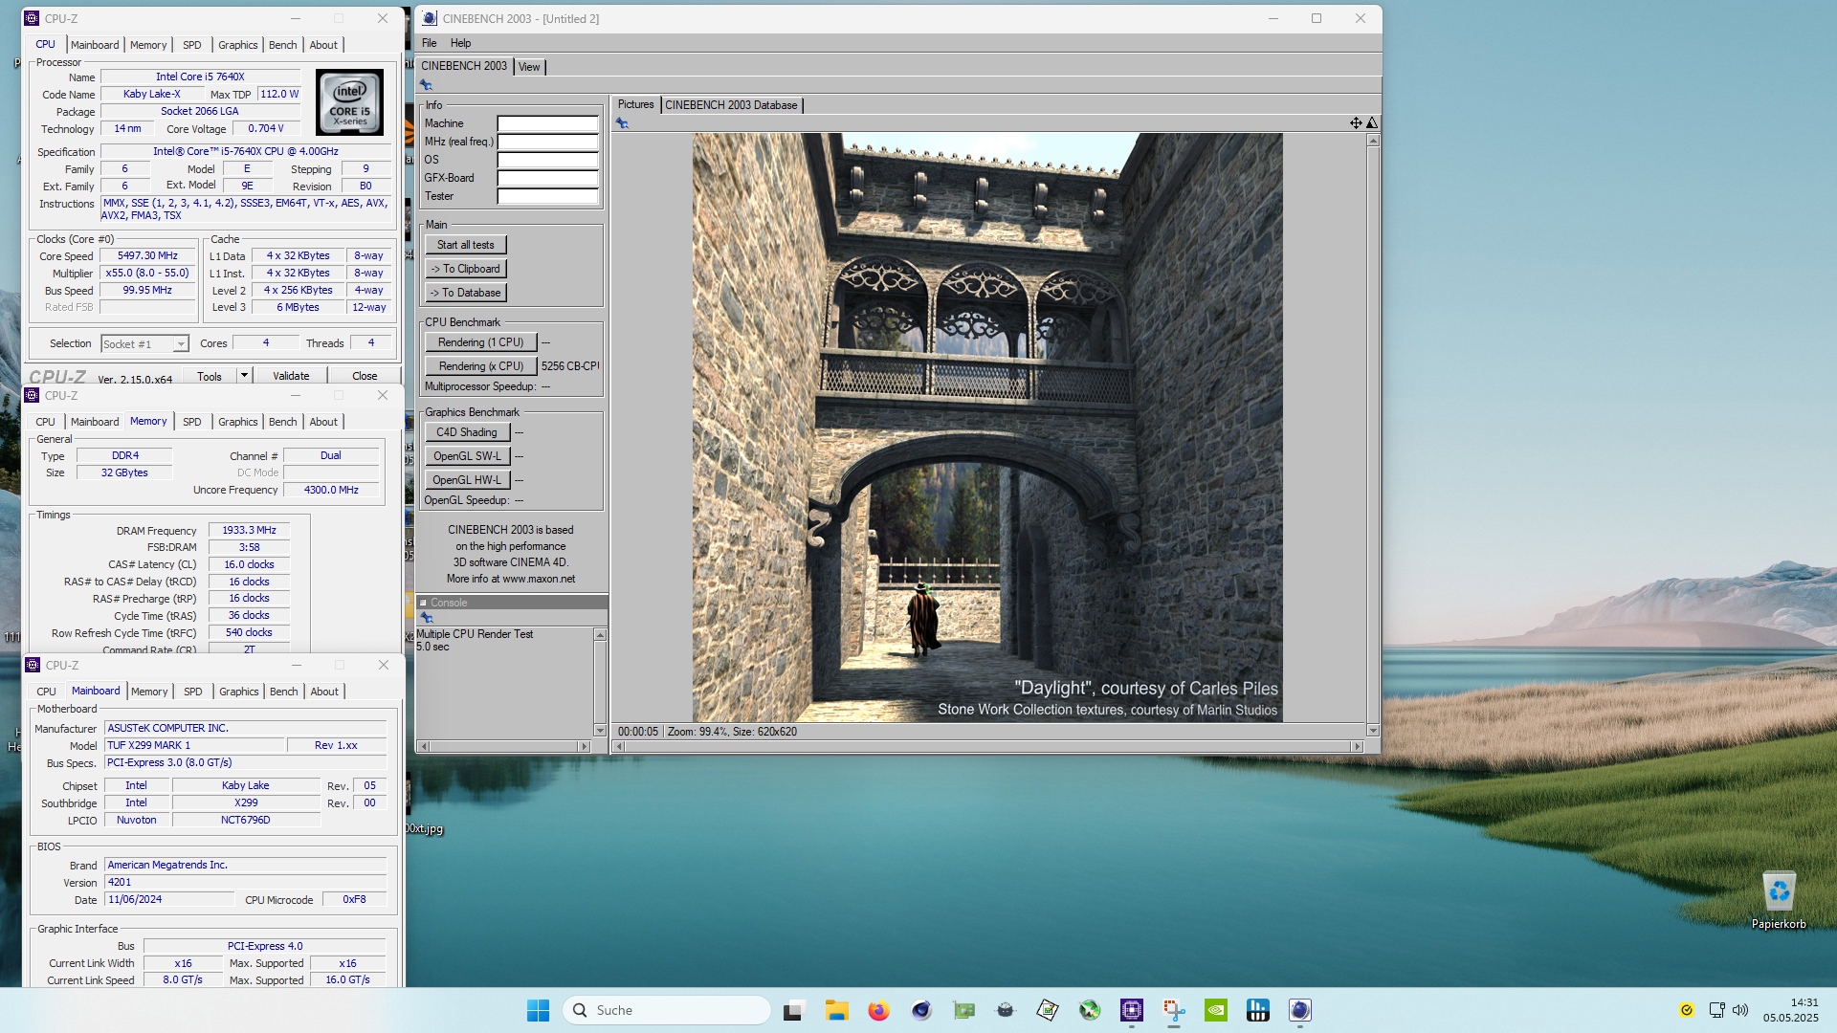Image resolution: width=1837 pixels, height=1033 pixels.
Task: Open About tab in bottom CPU-Z window
Action: [324, 692]
